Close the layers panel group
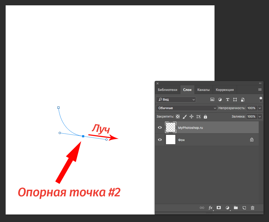The width and height of the screenshot is (269, 222). 158,83
